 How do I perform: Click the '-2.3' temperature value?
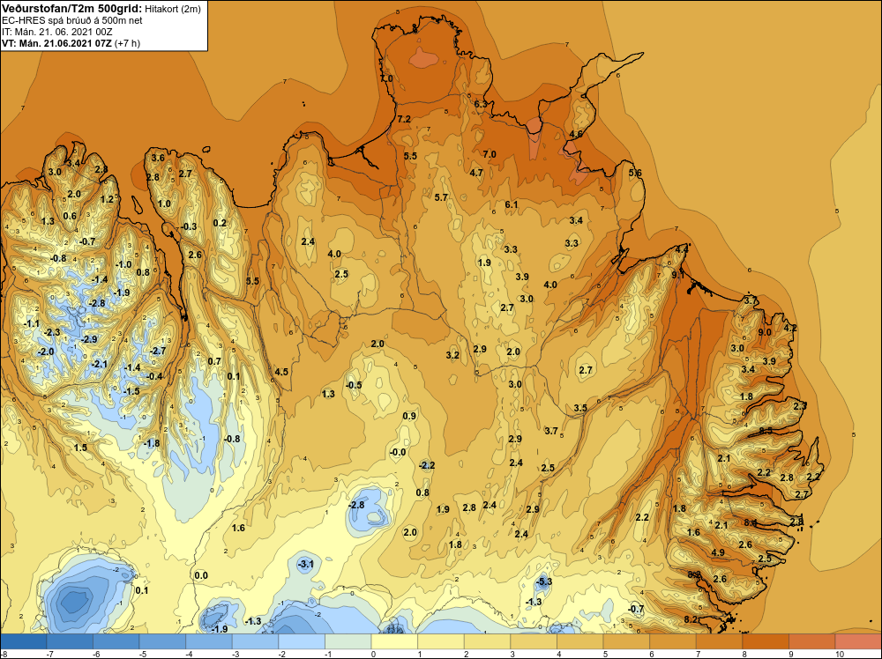point(52,333)
